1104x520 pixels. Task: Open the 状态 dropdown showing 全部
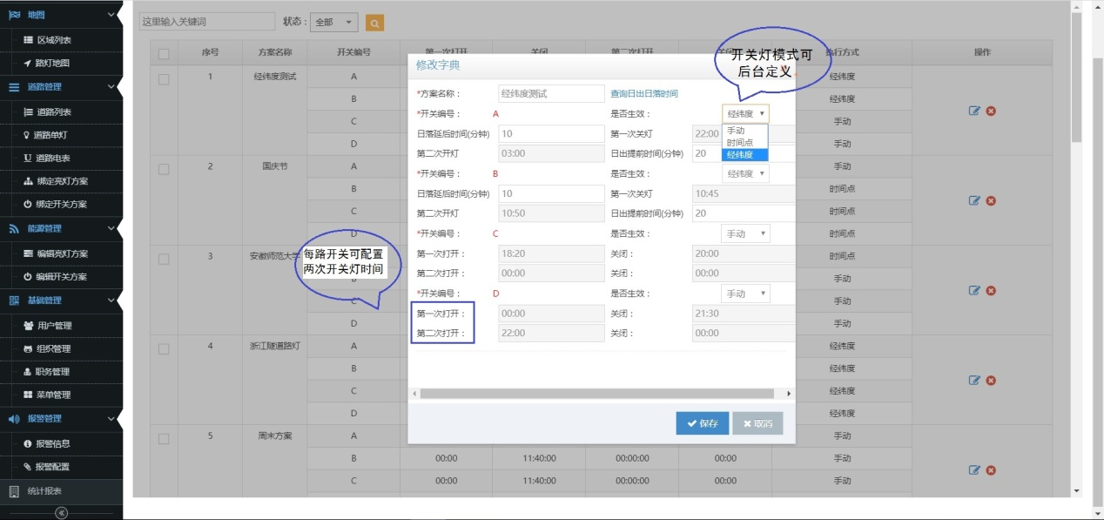click(x=333, y=23)
